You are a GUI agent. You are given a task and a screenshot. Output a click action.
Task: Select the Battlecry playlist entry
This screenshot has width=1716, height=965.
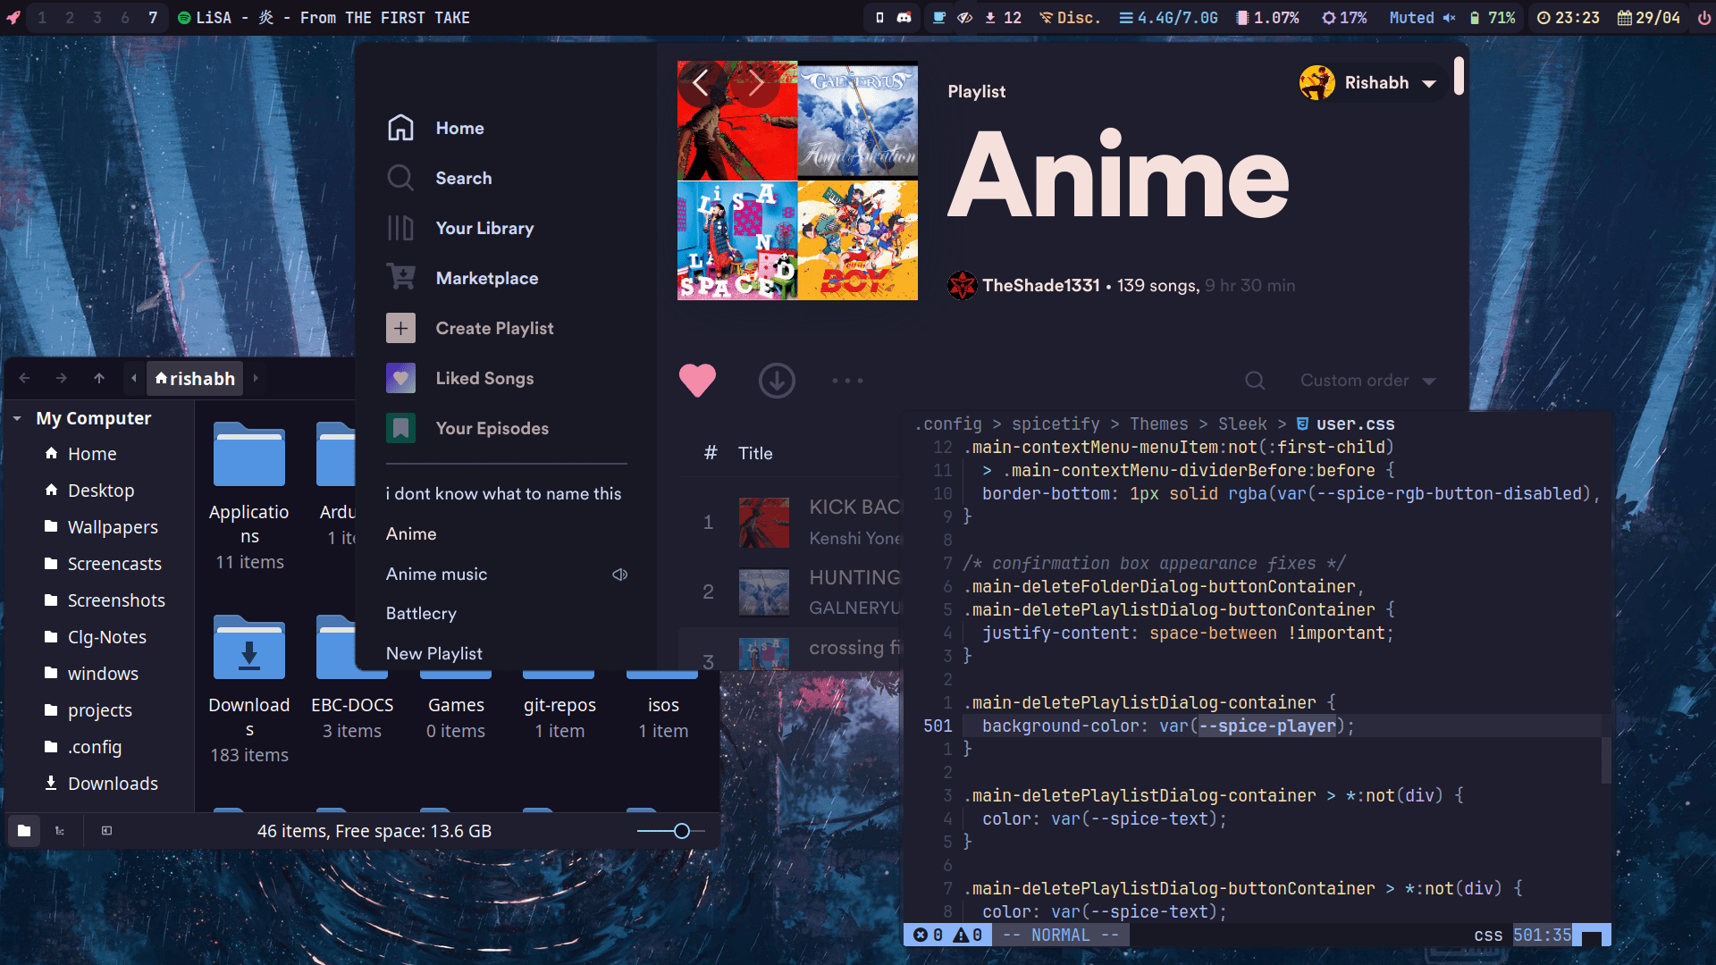[422, 613]
